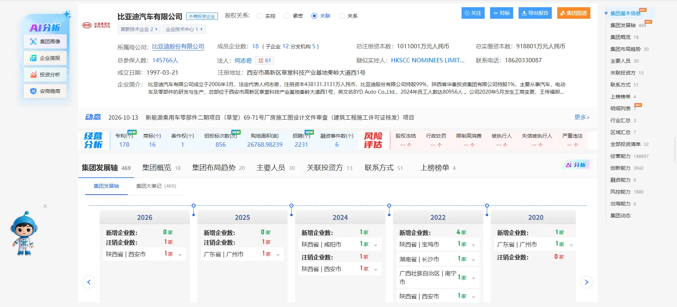This screenshot has height=307, width=677.
Task: Click the 2024 timeline marker dot
Action: (389, 205)
